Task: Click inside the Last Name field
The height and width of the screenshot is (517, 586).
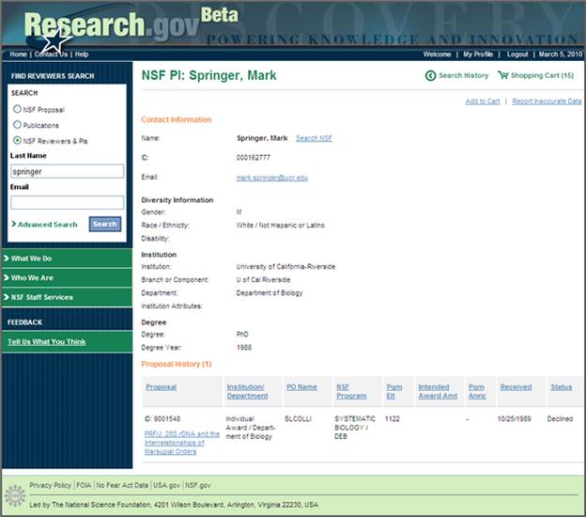Action: pos(67,172)
